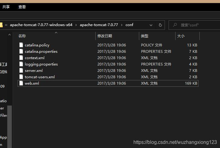
Task: Focus the 搜索"conf" search box
Action: click(x=195, y=25)
